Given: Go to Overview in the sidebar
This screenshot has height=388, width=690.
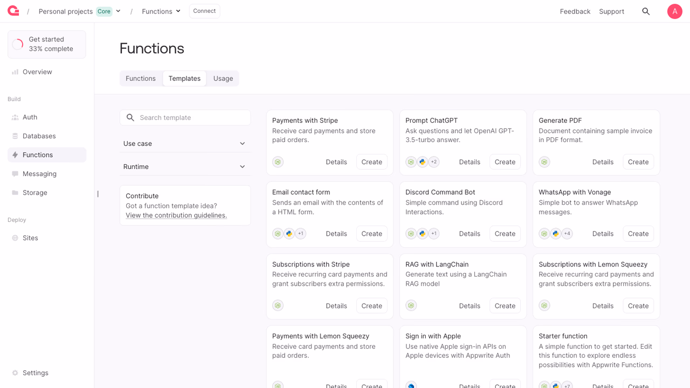Looking at the screenshot, I should click(x=47, y=72).
